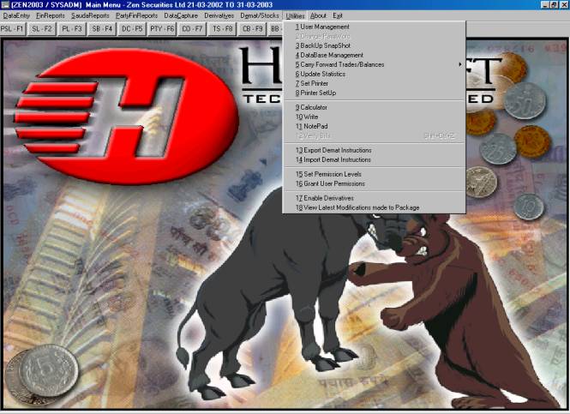Image resolution: width=570 pixels, height=414 pixels.
Task: Open the PL - F3 toolbar button
Action: (72, 28)
